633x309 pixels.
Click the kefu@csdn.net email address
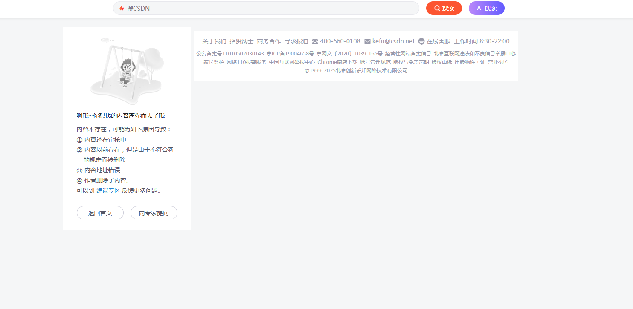[393, 41]
